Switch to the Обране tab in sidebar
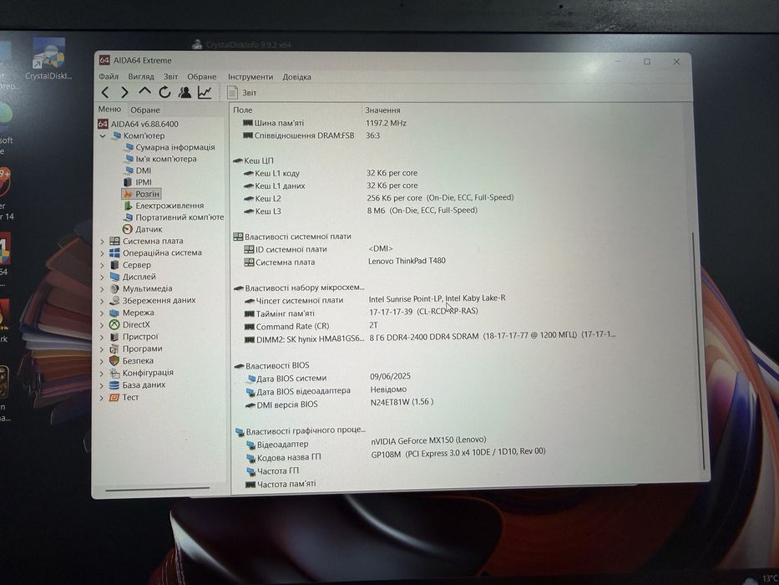Image resolution: width=779 pixels, height=585 pixels. pos(145,110)
